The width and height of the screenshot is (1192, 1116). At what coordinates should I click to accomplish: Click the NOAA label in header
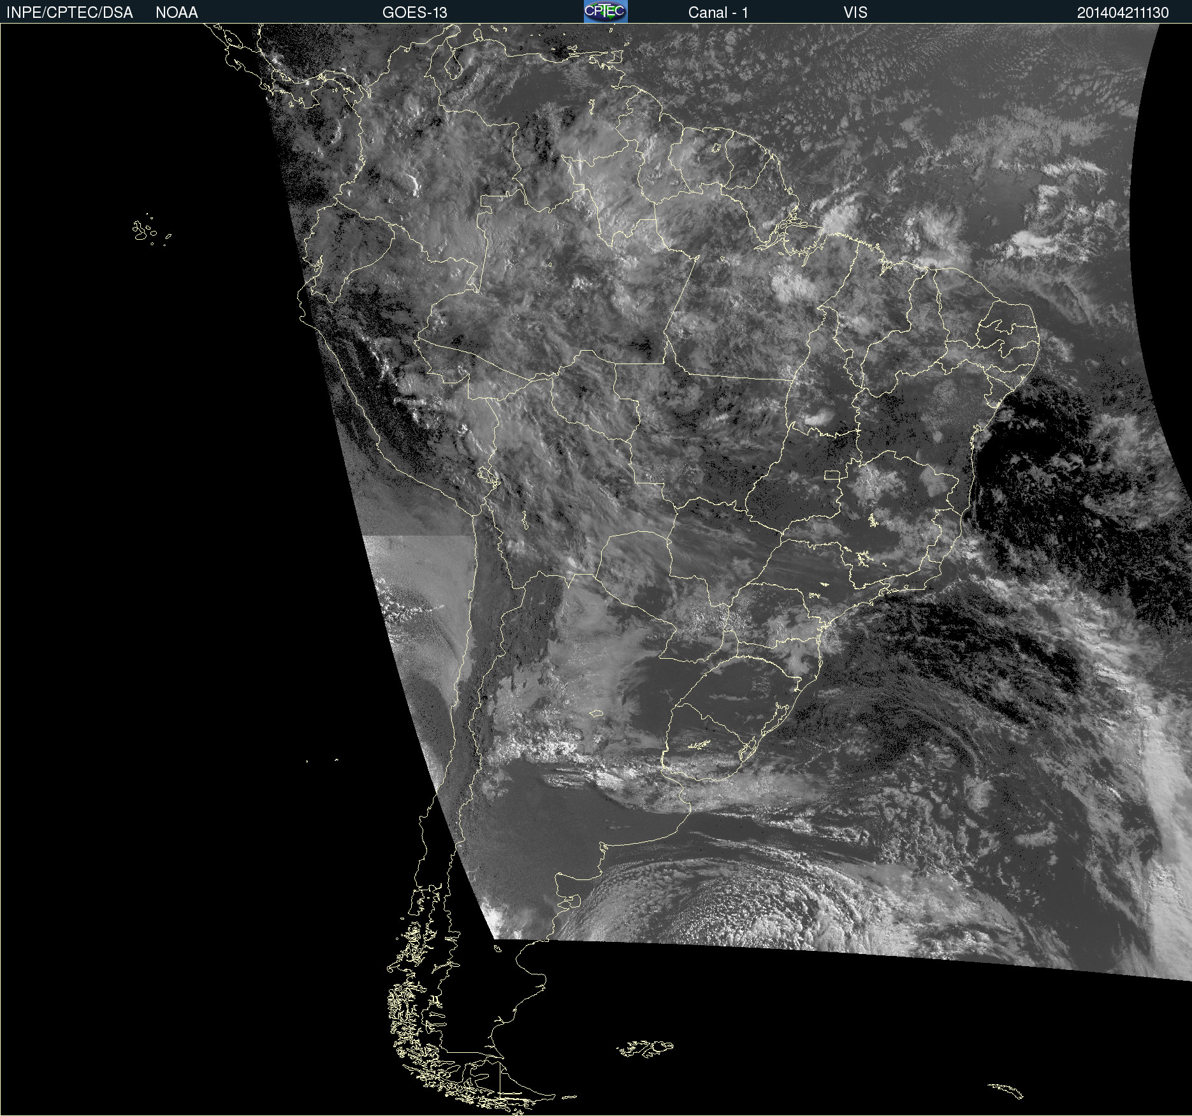coord(177,13)
